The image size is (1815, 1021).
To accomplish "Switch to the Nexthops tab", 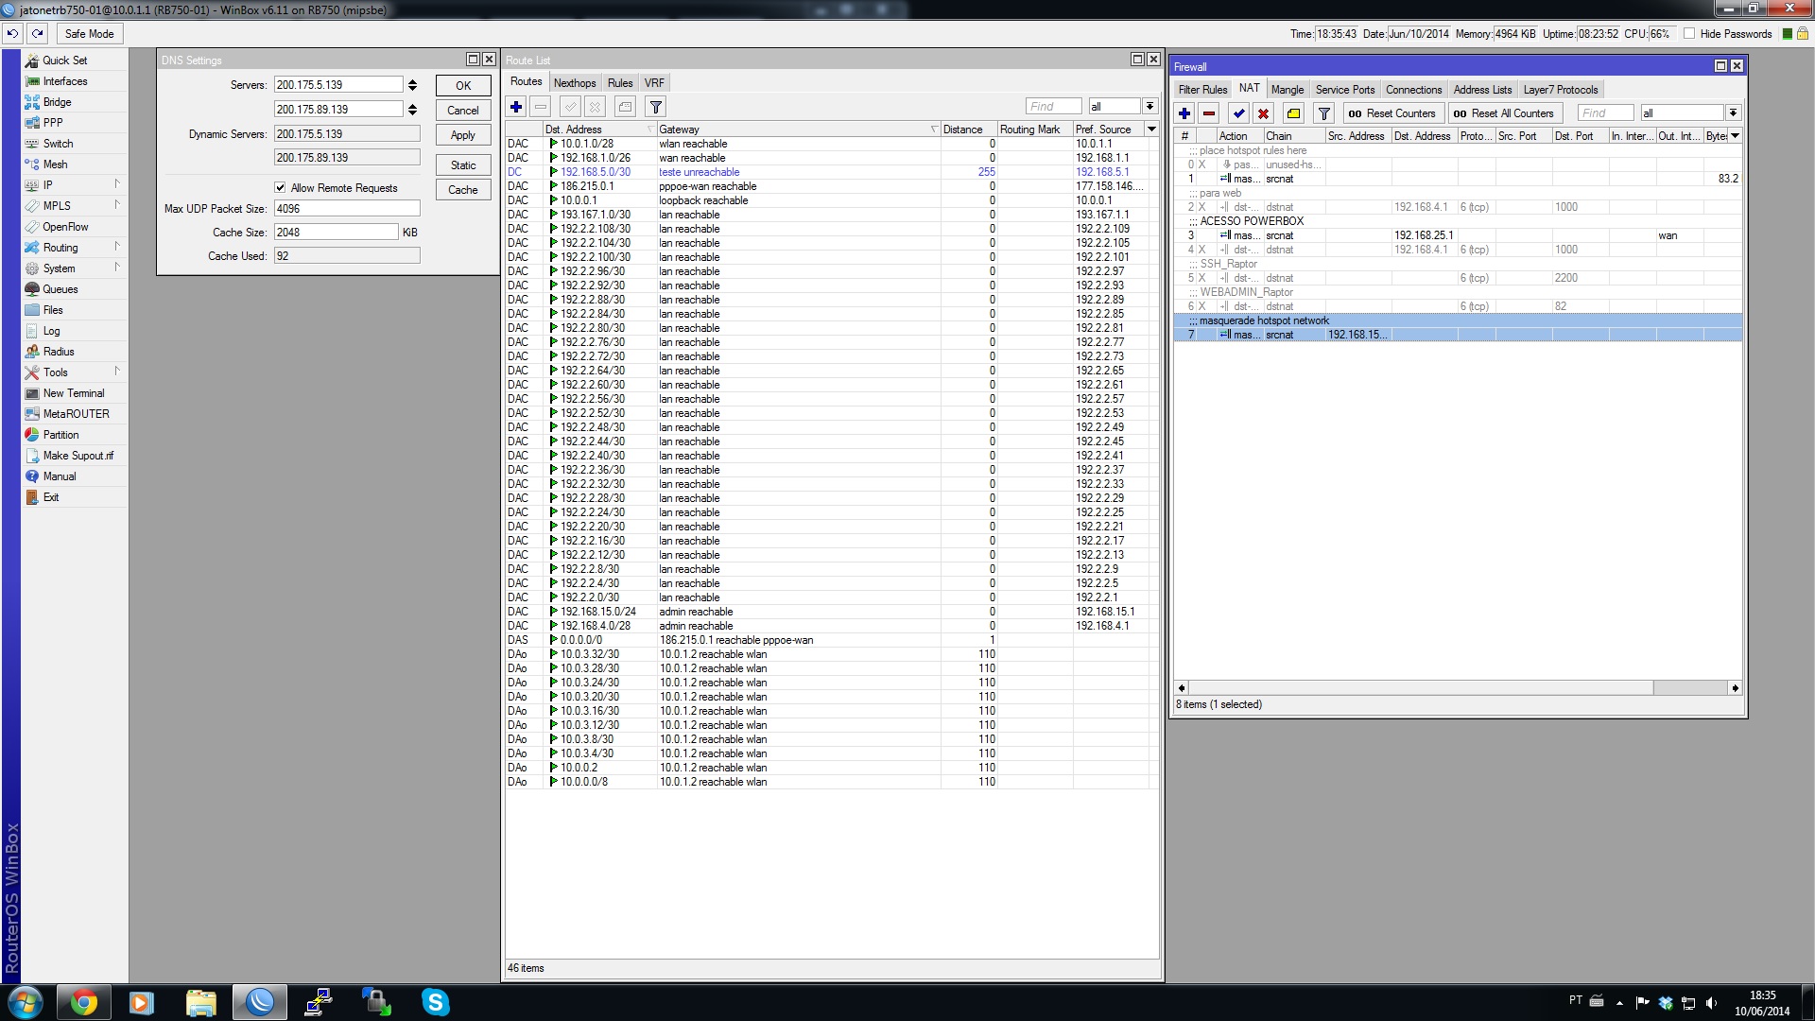I will pos(574,82).
